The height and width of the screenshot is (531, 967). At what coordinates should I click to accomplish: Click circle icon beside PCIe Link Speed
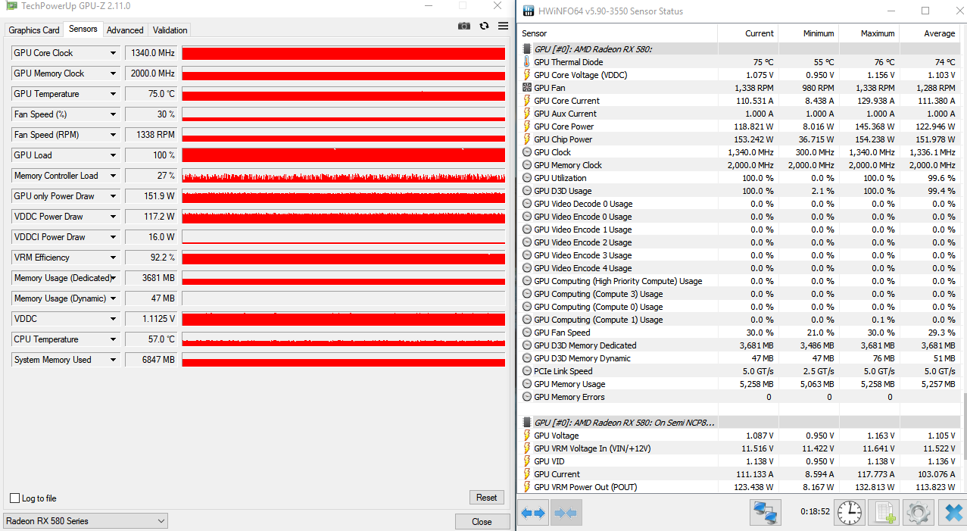tap(527, 371)
